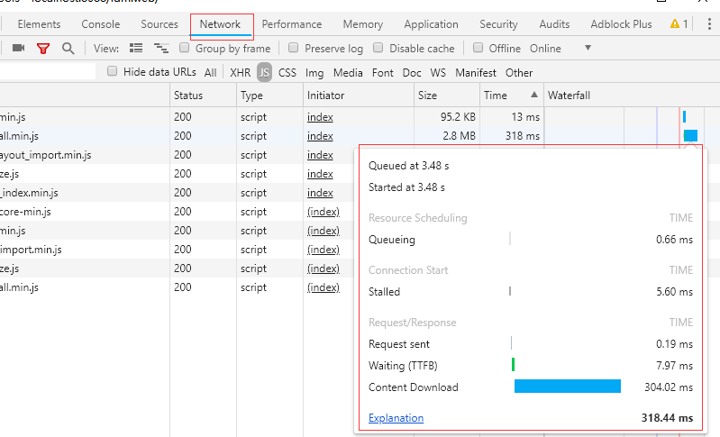Filter requests by All types
This screenshot has width=720, height=437.
coord(210,72)
